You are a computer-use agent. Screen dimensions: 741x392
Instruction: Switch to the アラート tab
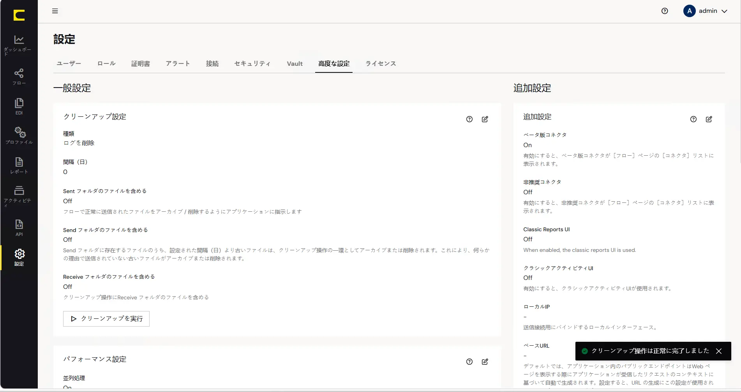178,63
